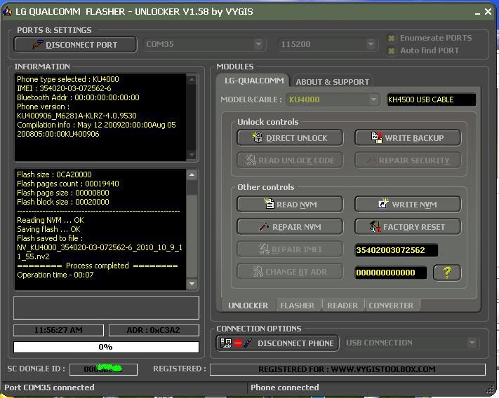Click the plug icon on Disconnect Port
The width and height of the screenshot is (499, 398).
tap(38, 44)
